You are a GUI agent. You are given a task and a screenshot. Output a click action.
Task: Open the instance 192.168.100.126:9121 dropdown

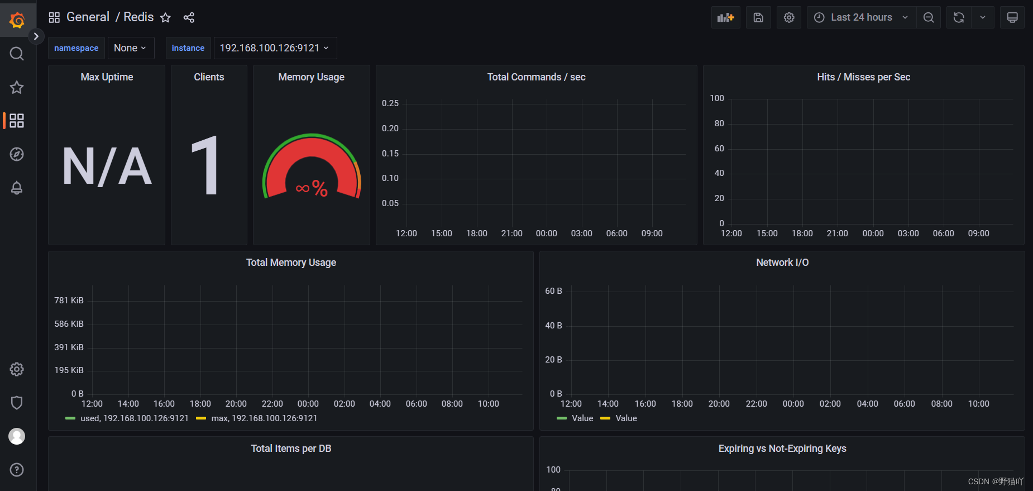tap(275, 48)
